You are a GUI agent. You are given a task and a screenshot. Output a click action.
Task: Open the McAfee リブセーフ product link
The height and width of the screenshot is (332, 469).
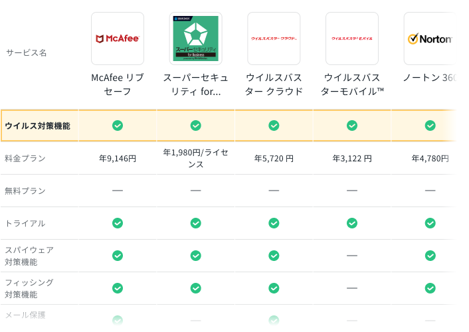coord(118,84)
